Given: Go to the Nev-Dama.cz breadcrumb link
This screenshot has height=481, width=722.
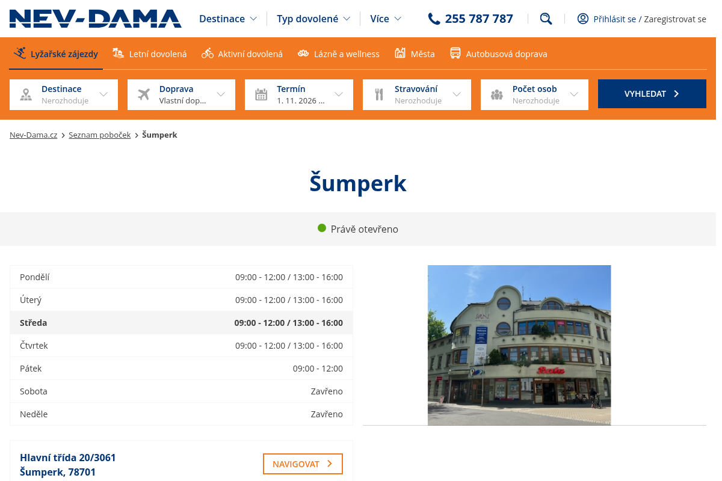Looking at the screenshot, I should (x=34, y=135).
